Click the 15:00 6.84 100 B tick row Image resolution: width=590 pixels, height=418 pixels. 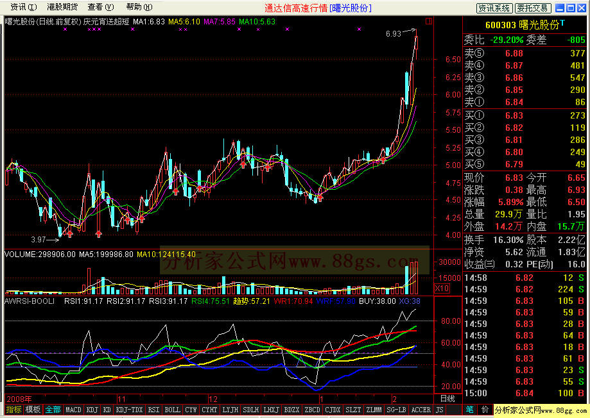click(524, 393)
